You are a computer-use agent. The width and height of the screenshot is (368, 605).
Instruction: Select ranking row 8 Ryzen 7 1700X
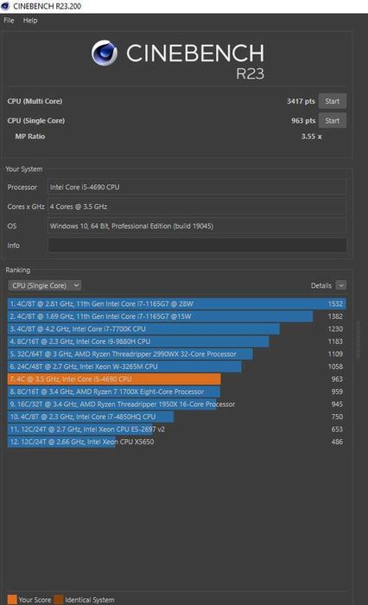[x=177, y=392]
